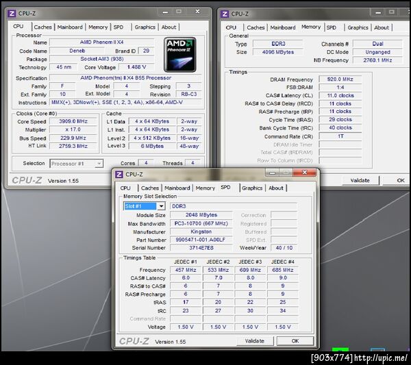Image resolution: width=411 pixels, height=365 pixels.
Task: Click the Bank Cycle Time value 40 clocks
Action: click(340, 128)
